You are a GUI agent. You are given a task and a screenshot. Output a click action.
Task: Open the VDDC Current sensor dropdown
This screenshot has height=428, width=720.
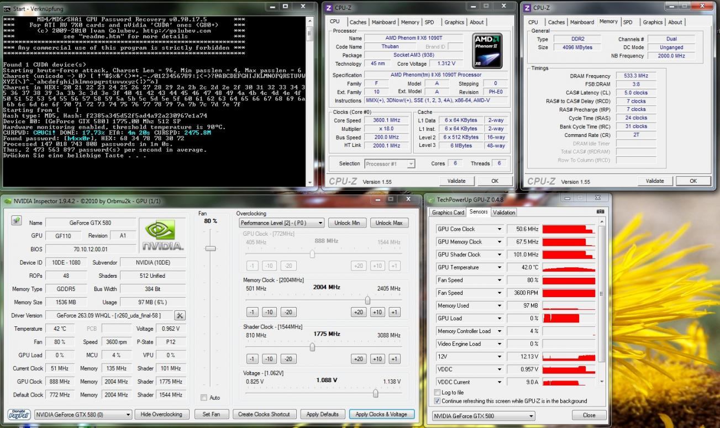coord(500,382)
